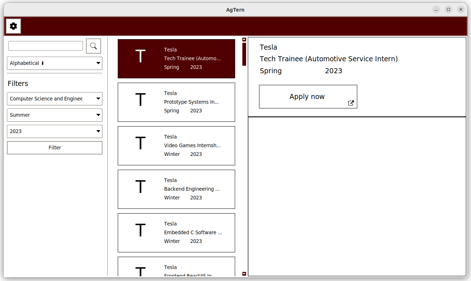Click the Filters heading

click(18, 83)
